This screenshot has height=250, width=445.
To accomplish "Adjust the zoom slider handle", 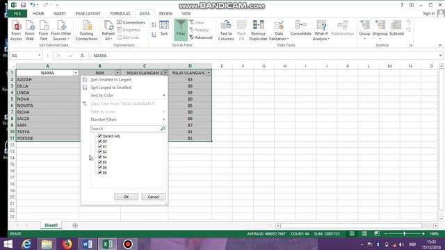I will point(405,233).
